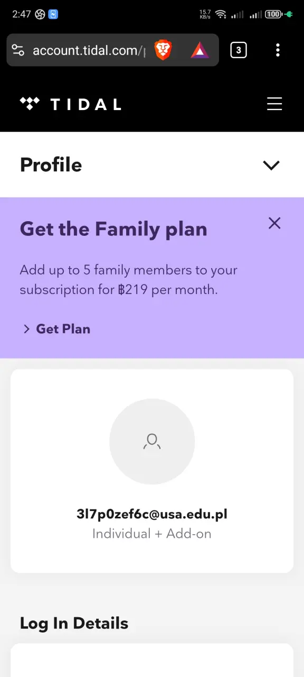
Task: Tap the Log In Details heading
Action: (x=74, y=623)
